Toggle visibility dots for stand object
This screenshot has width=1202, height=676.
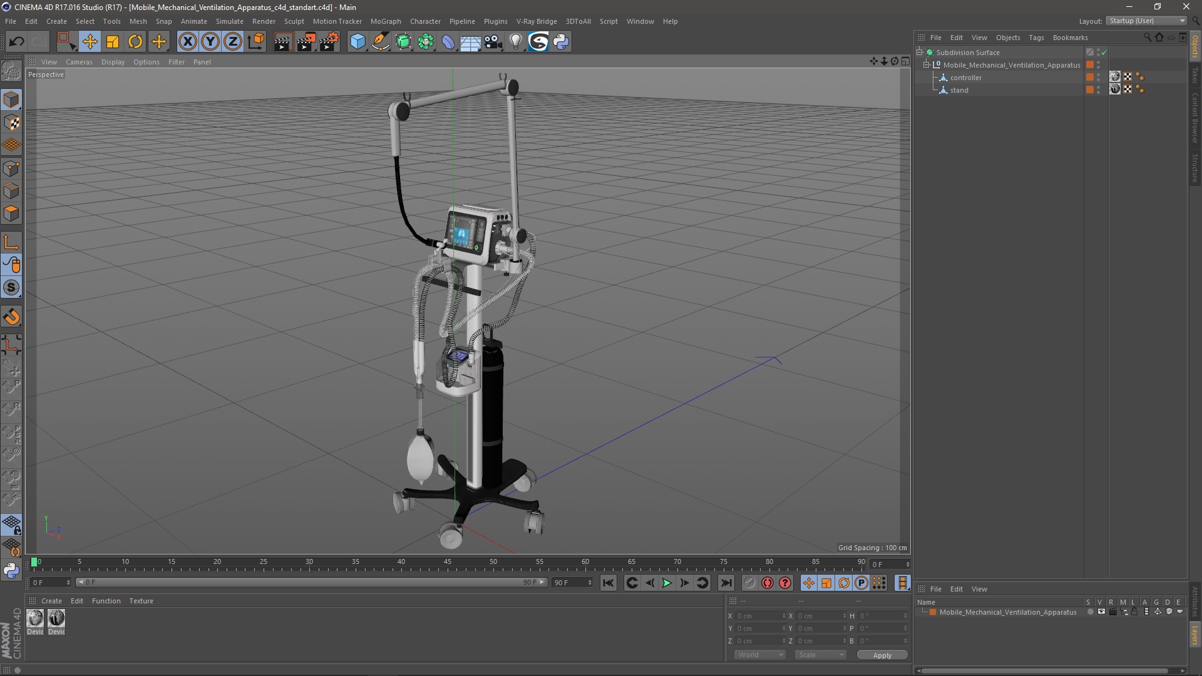pyautogui.click(x=1099, y=90)
